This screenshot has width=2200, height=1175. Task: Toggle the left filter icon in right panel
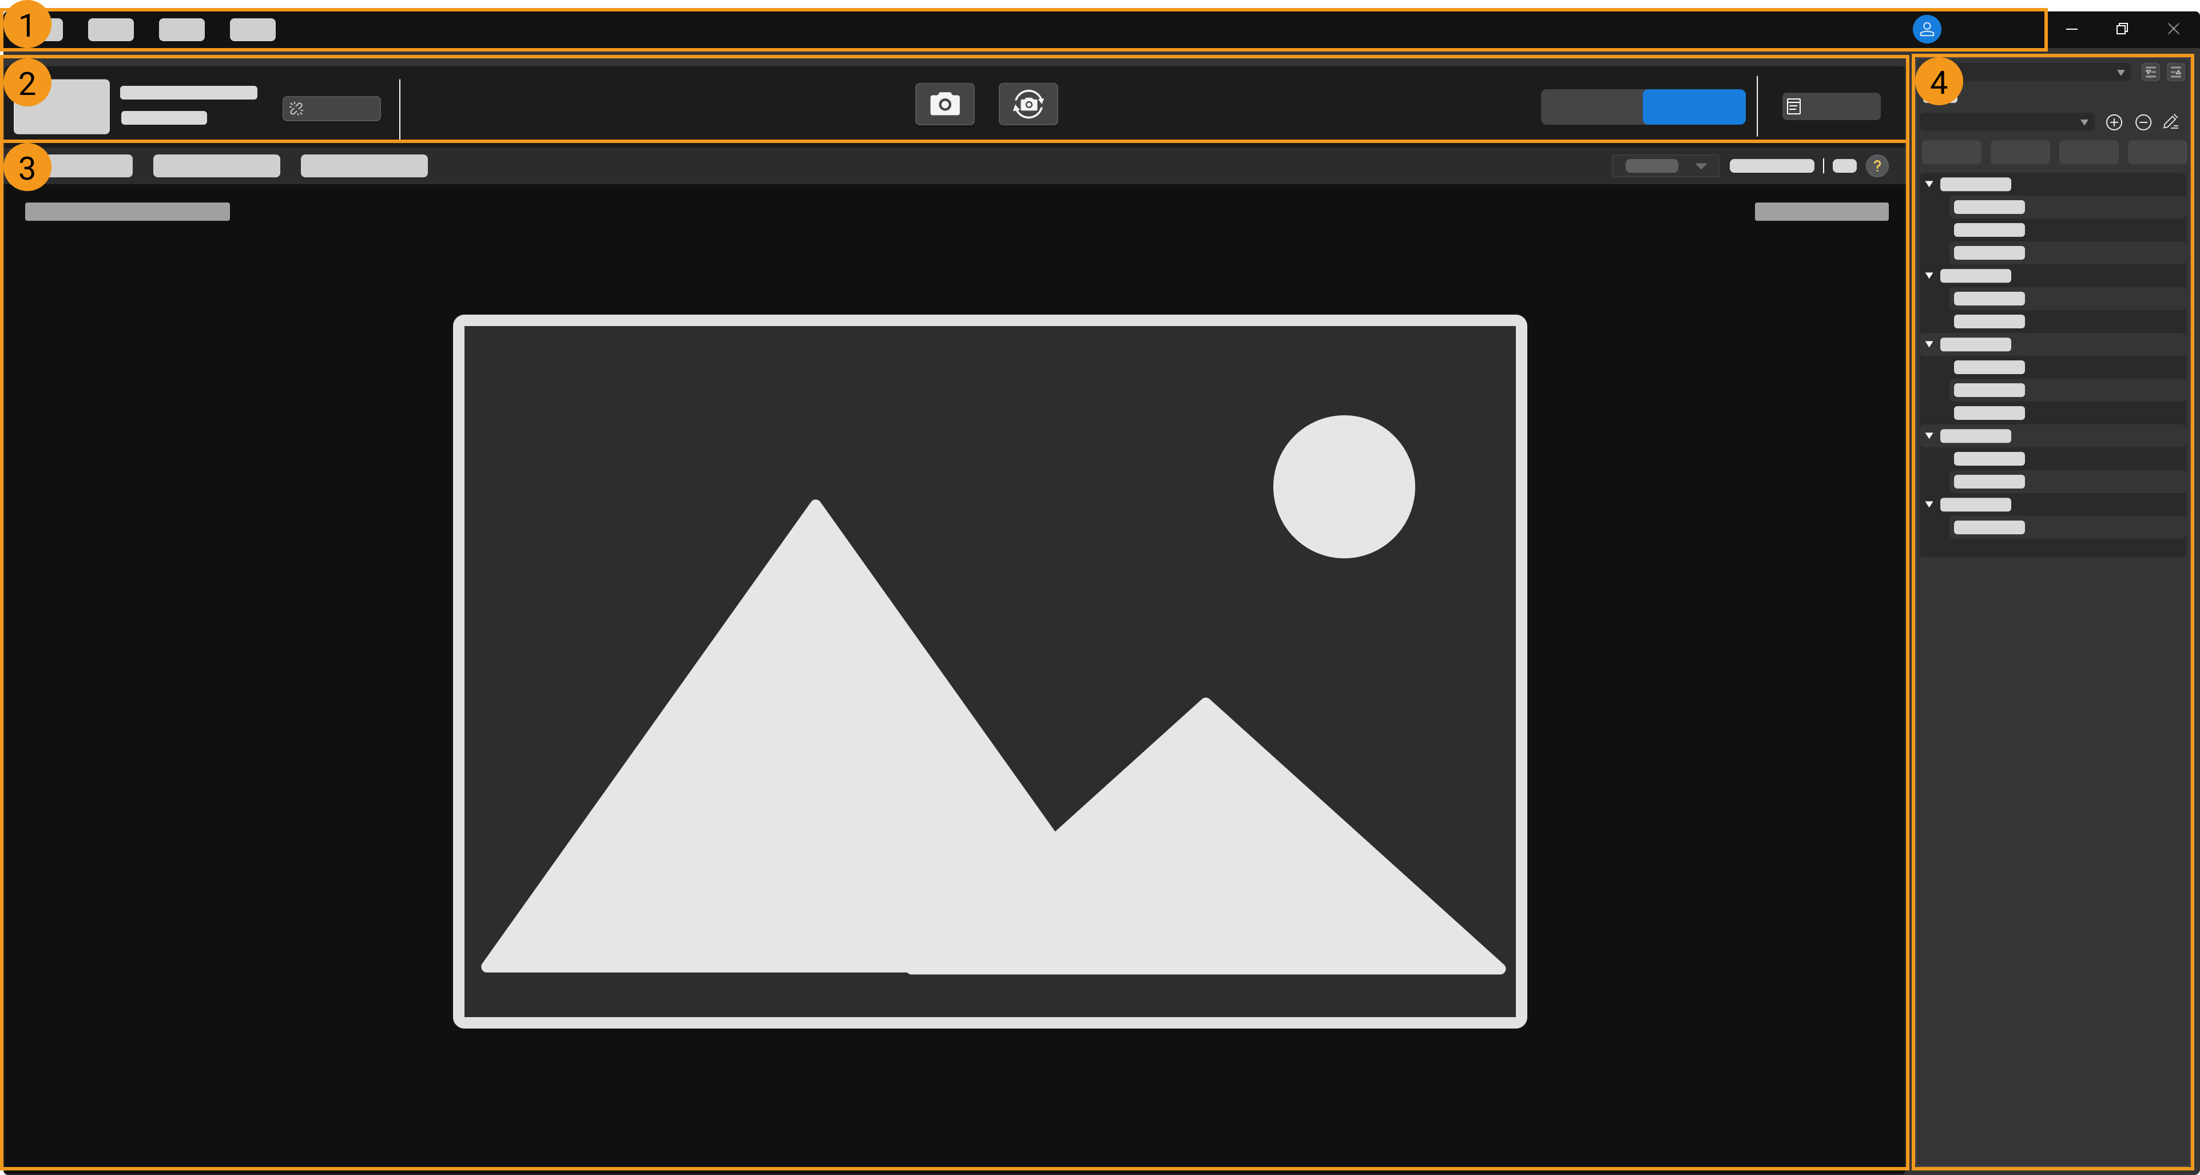2150,73
